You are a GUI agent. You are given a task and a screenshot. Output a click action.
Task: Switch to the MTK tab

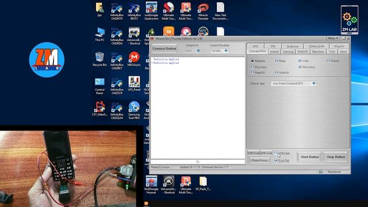(255, 46)
